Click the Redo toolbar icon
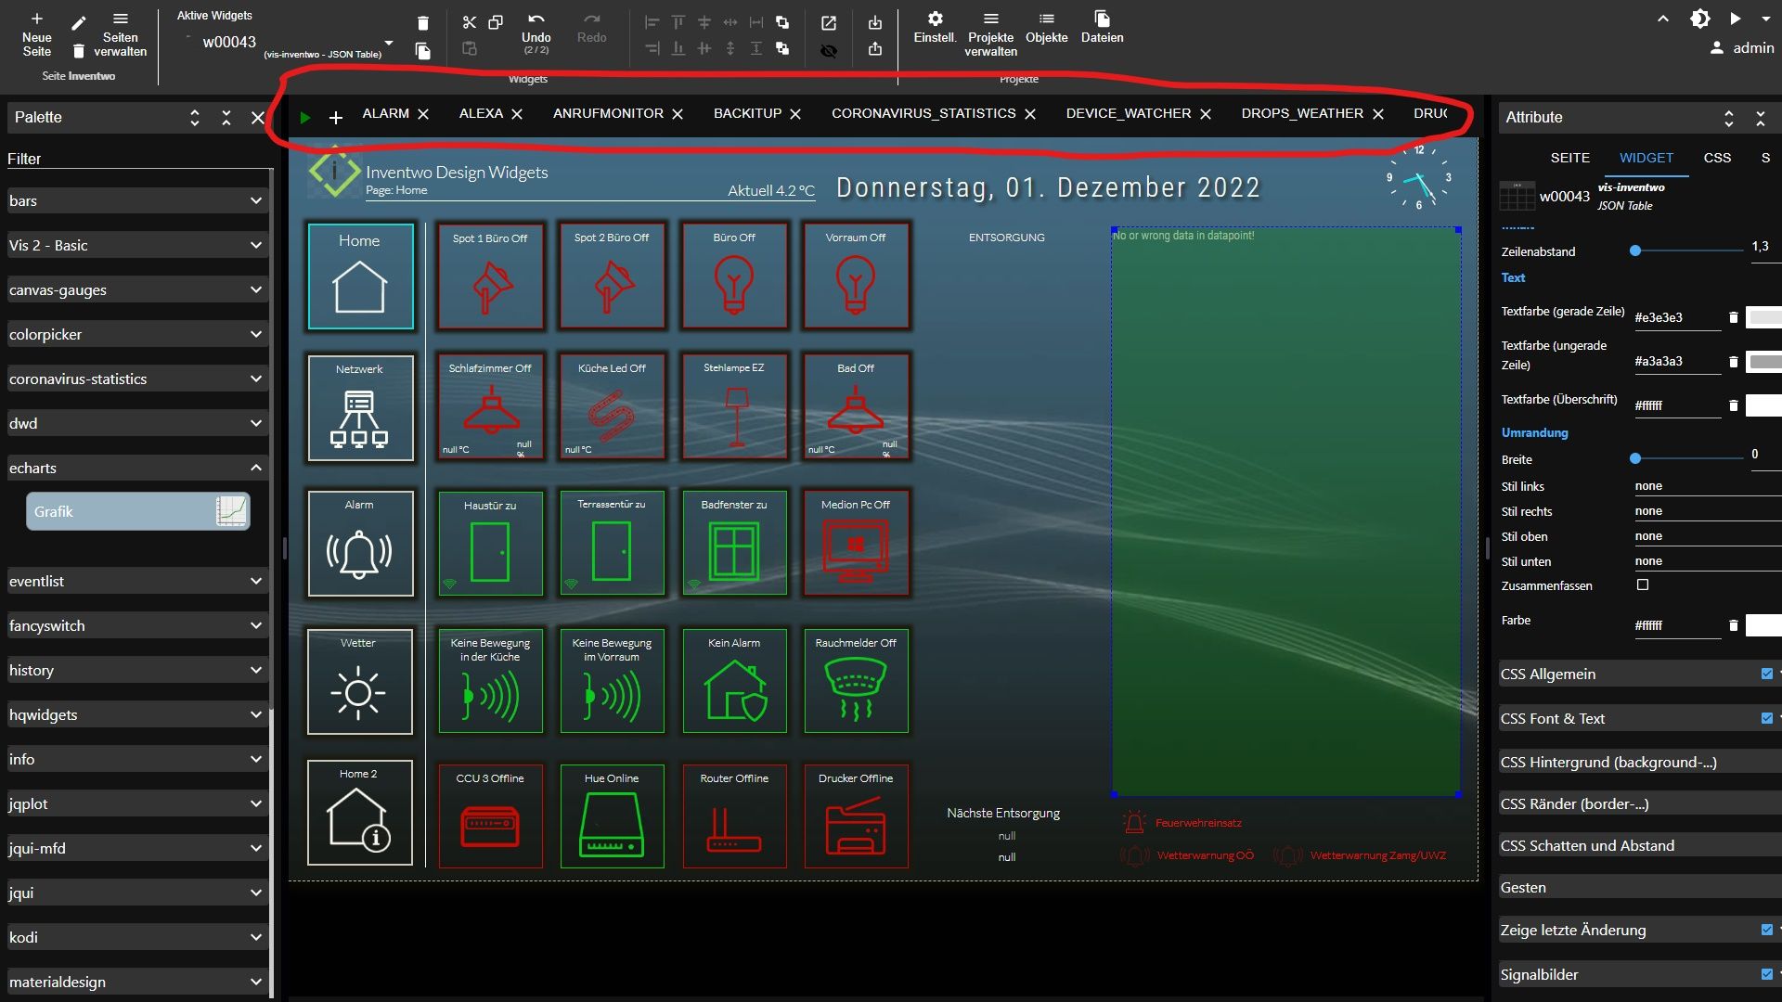The height and width of the screenshot is (1002, 1782). (x=591, y=22)
